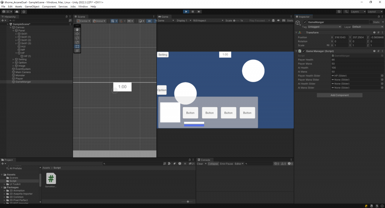Toggle the 2D view button in Scene
The height and width of the screenshot is (208, 385).
point(149,21)
